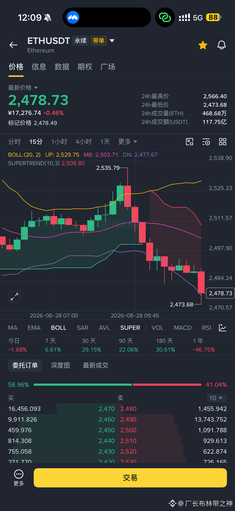The image size is (235, 511).
Task: Tap the 标记价格 2,478.49 mark price
Action: point(32,123)
